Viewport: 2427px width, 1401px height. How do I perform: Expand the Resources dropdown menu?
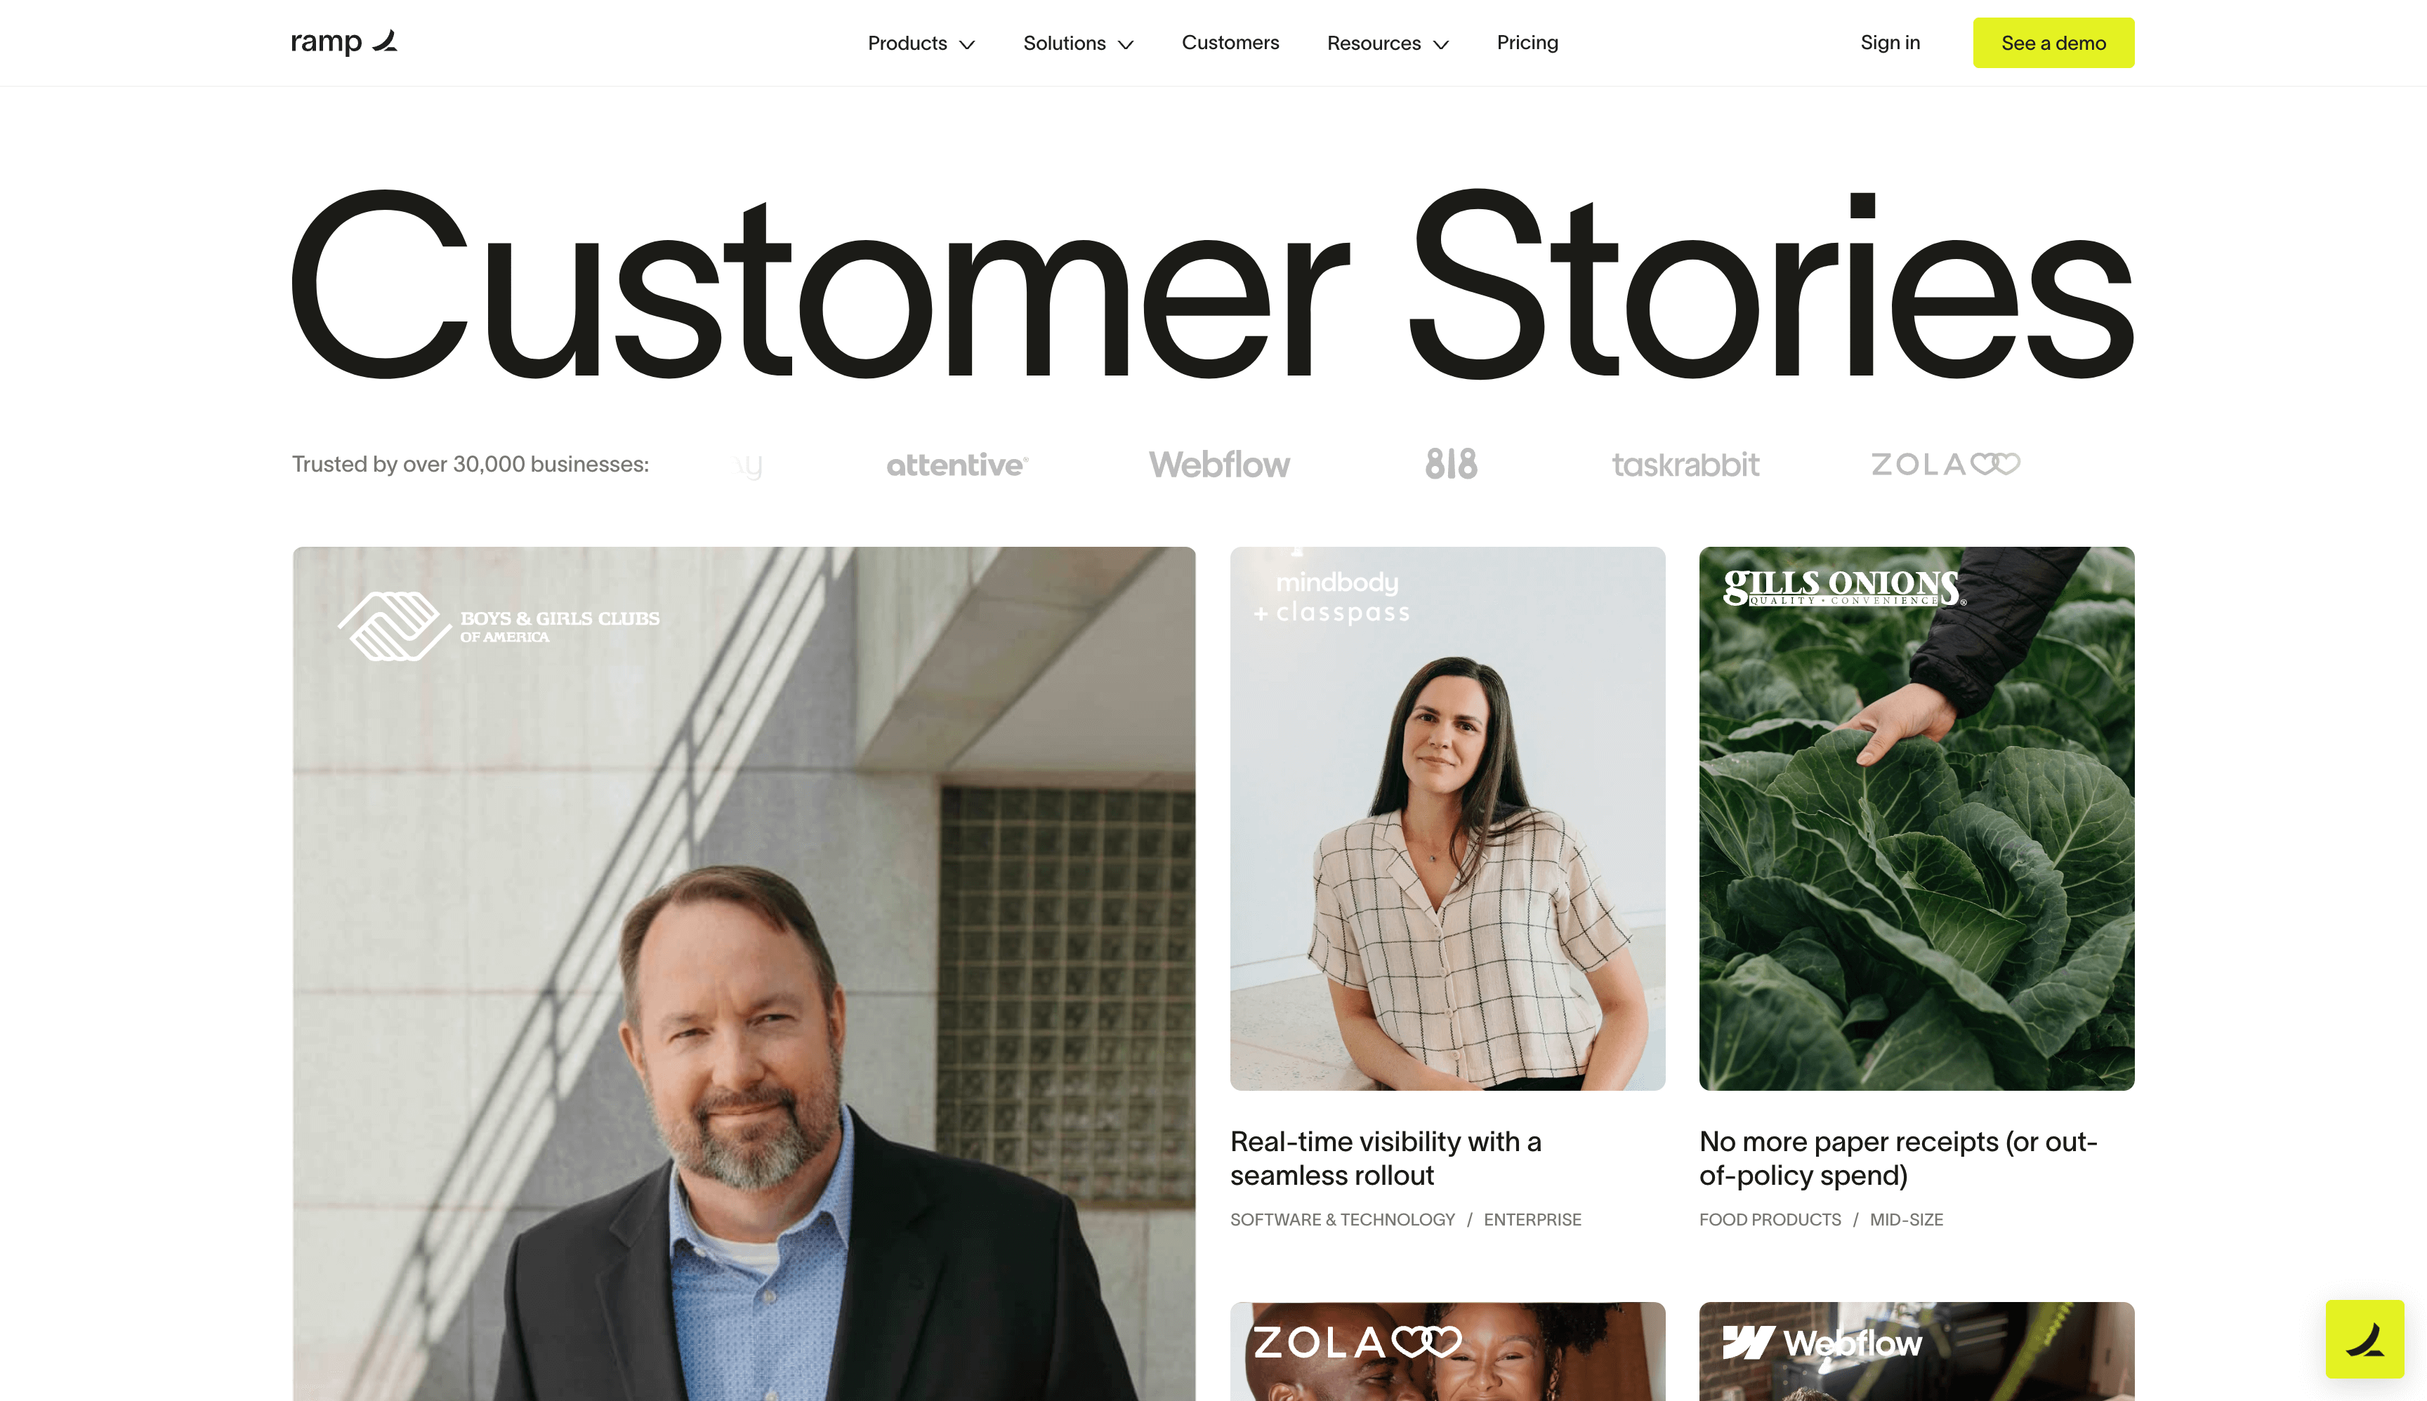(1387, 44)
